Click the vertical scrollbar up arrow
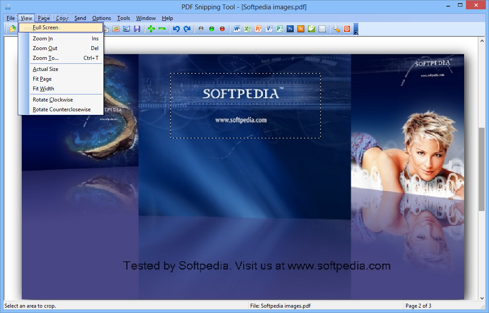Viewport: 489px width, 313px height. pos(482,41)
